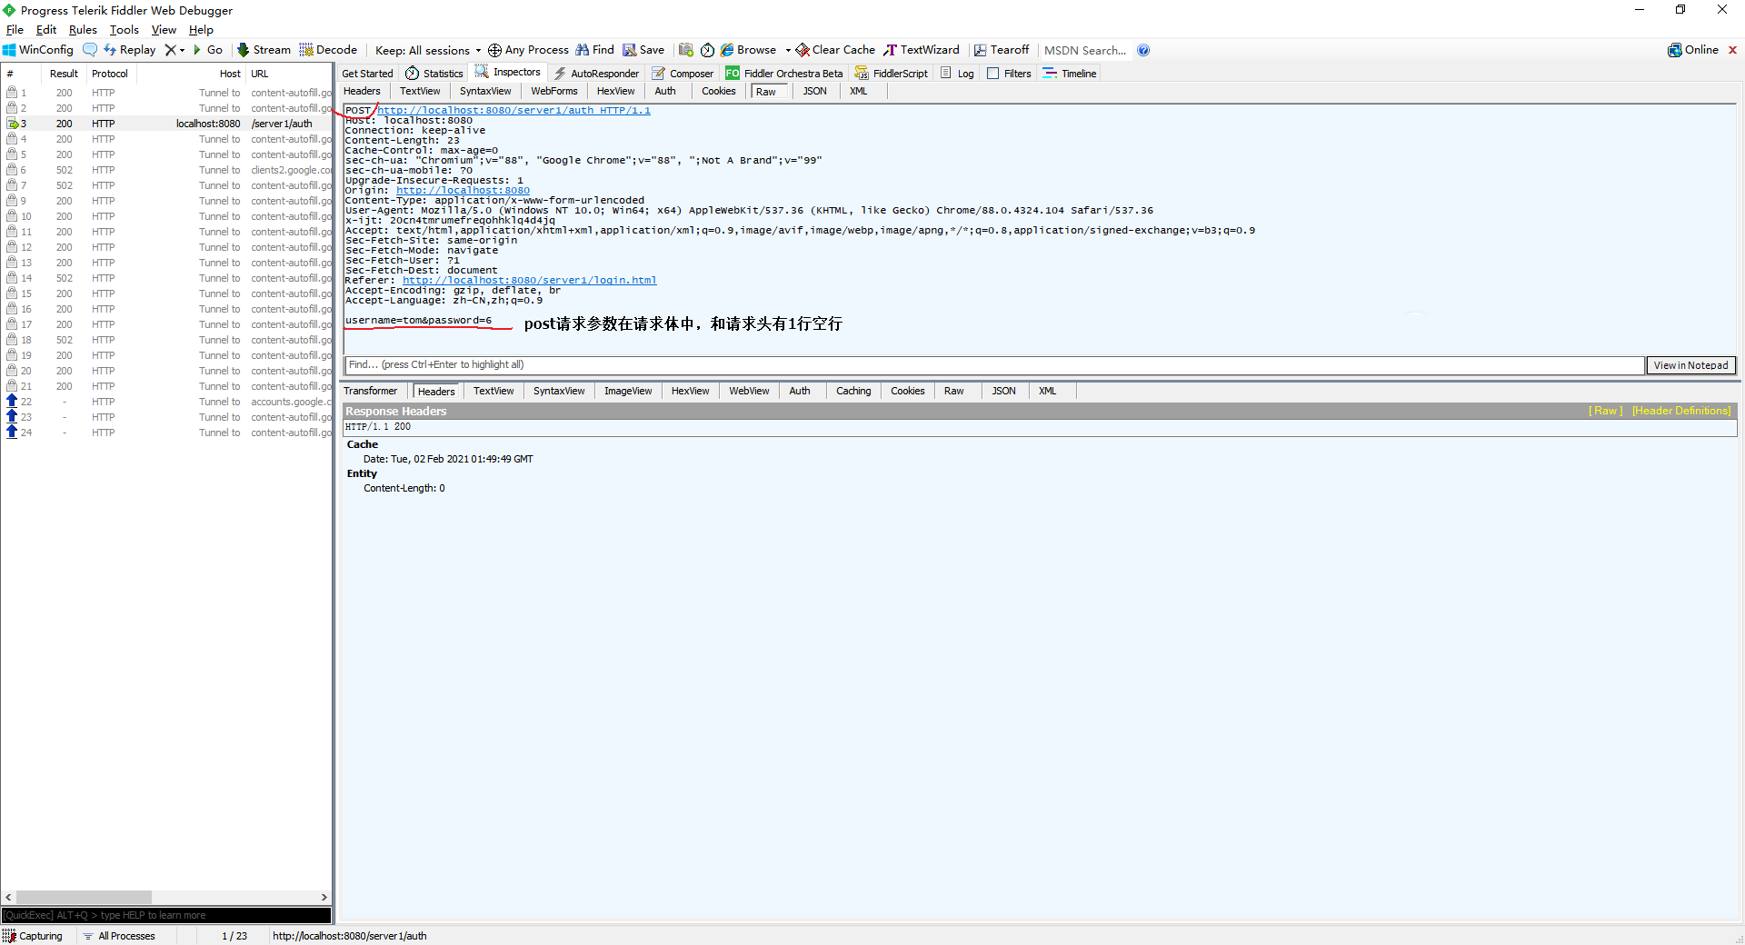The height and width of the screenshot is (945, 1745).
Task: Open the FiddlerScript tab
Action: pos(892,74)
